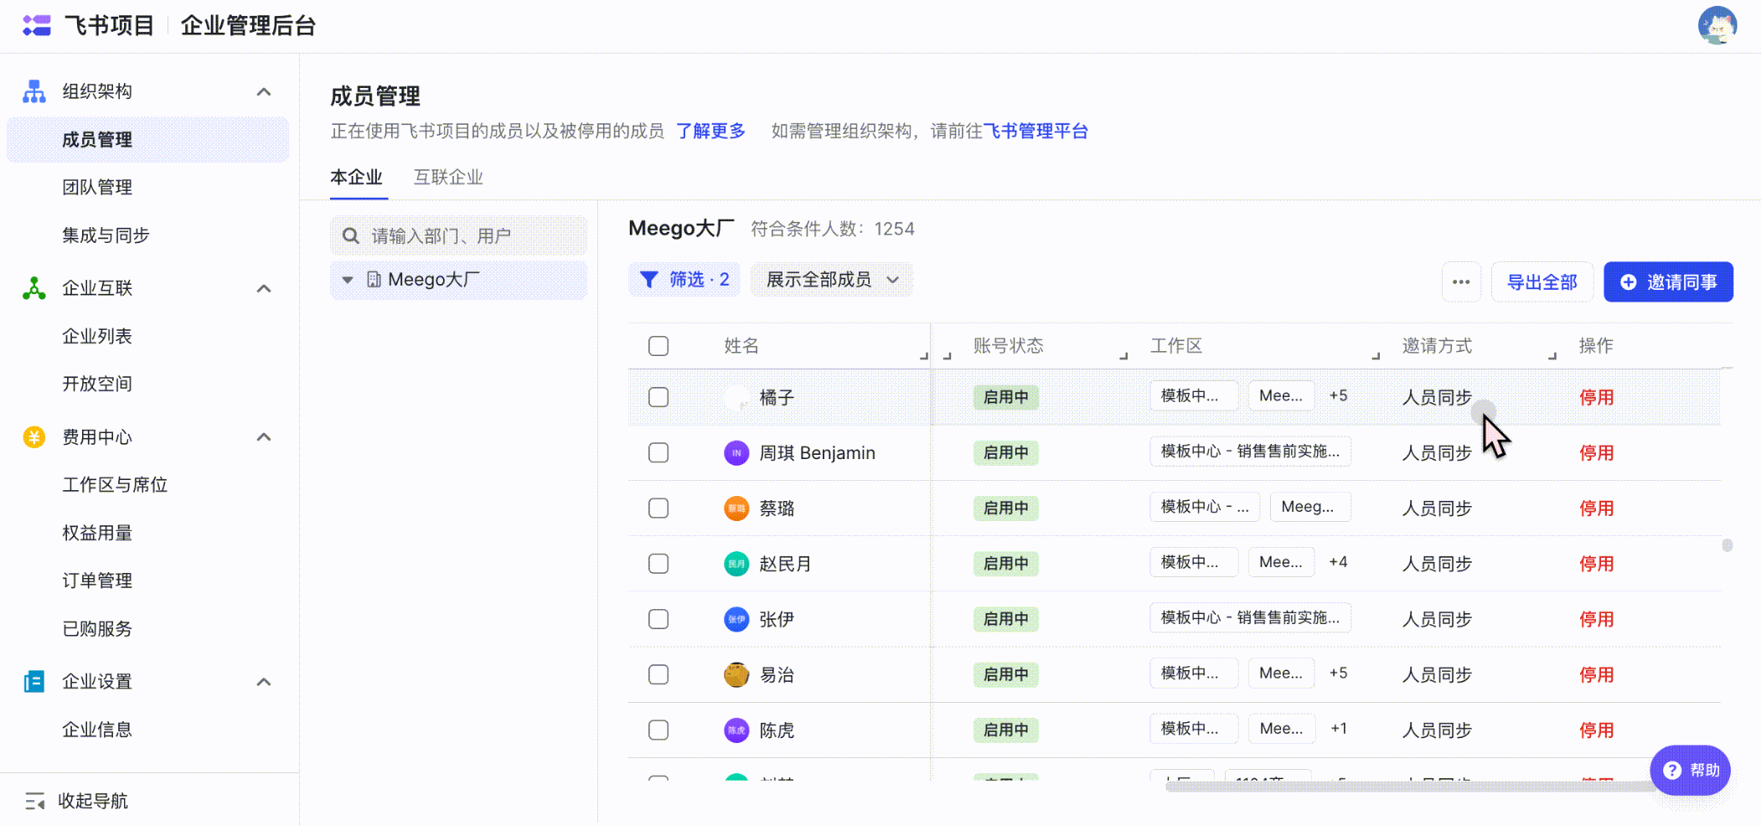
Task: Click the 企业设置 settings icon
Action: 34,682
